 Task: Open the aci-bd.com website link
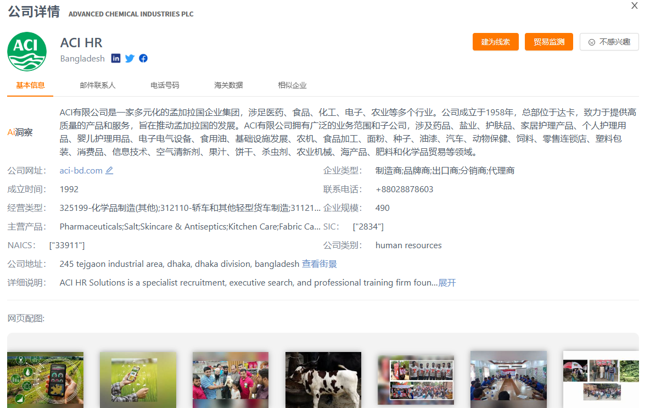[x=81, y=170]
